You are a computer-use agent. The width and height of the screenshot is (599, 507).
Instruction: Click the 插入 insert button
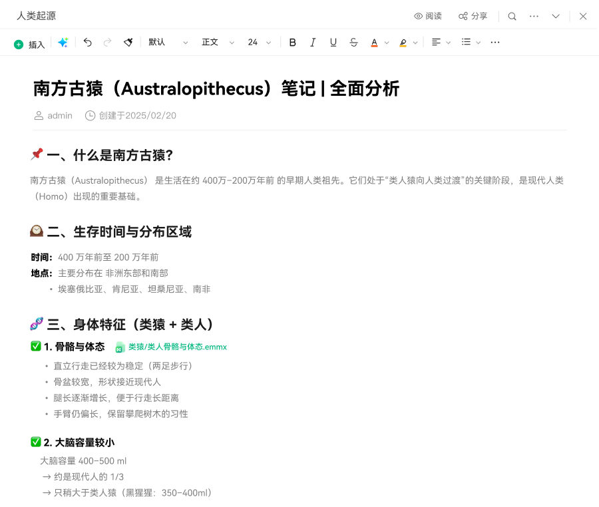coord(29,45)
